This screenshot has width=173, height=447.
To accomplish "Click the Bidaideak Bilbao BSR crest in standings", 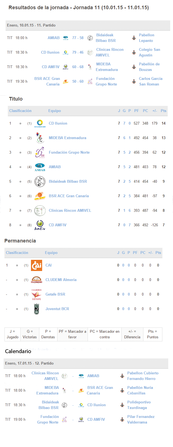I will coord(40,182).
